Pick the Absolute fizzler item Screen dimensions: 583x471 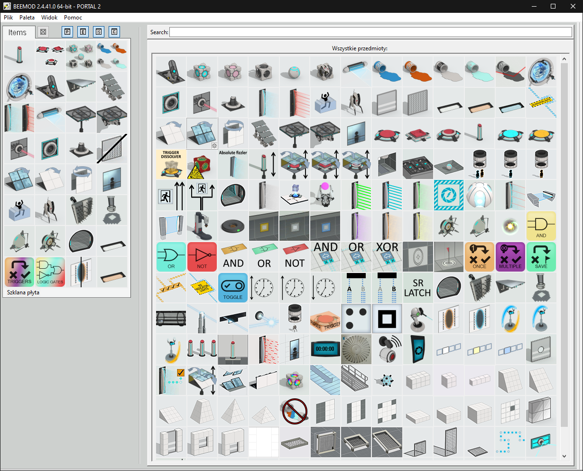pos(233,164)
